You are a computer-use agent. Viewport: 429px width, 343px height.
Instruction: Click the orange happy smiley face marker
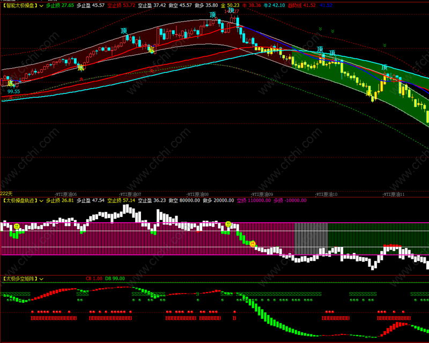253,243
